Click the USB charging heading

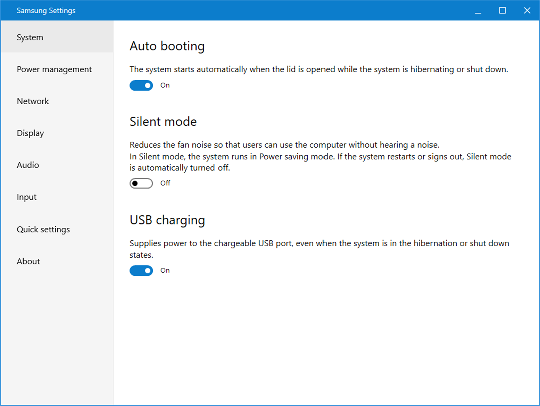167,220
